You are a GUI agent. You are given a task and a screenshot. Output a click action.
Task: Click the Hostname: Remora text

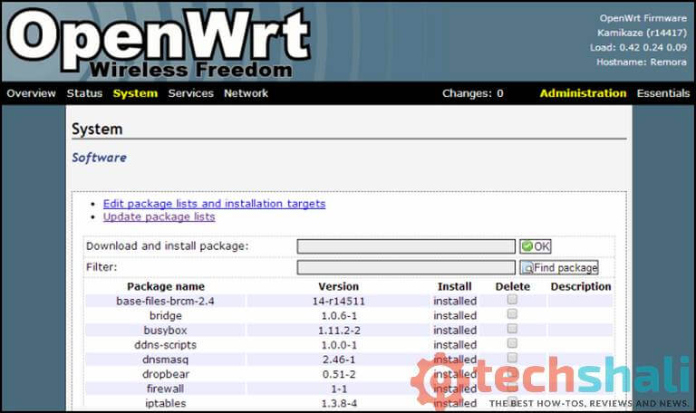(642, 62)
